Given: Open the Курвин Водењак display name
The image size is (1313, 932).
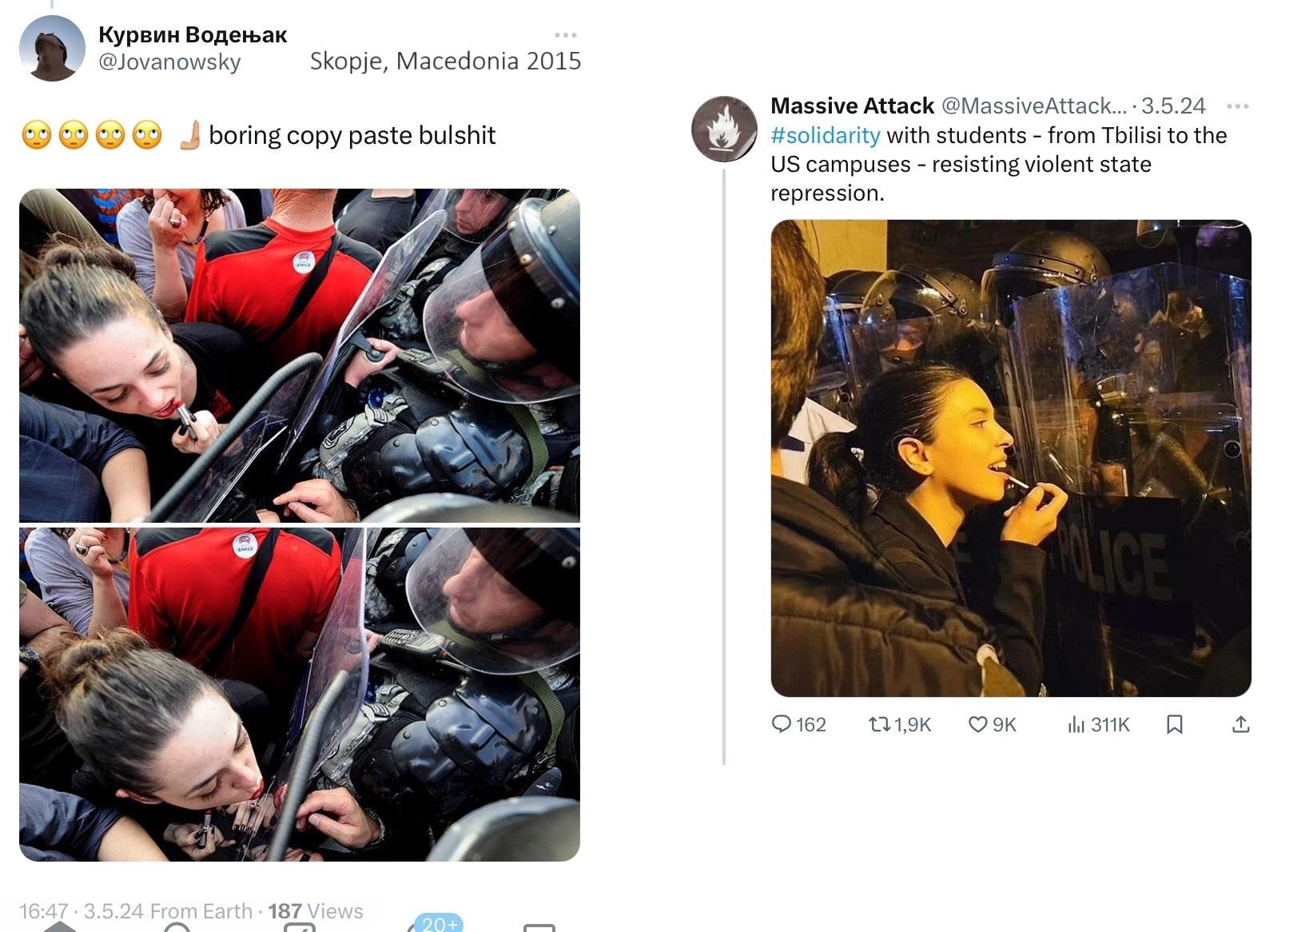Looking at the screenshot, I should click(x=193, y=34).
